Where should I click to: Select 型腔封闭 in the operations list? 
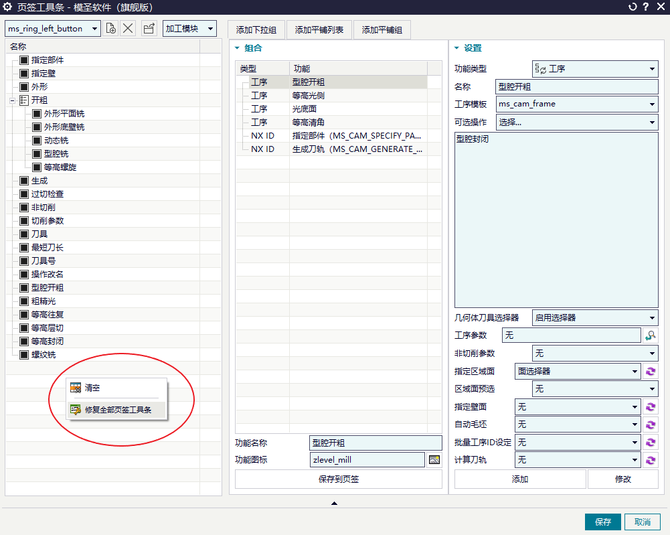(473, 139)
